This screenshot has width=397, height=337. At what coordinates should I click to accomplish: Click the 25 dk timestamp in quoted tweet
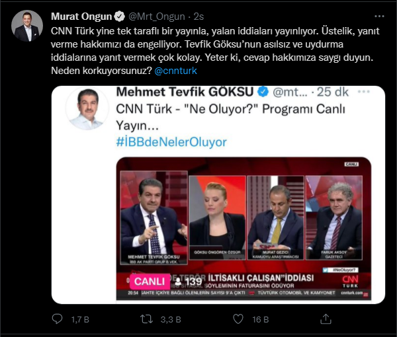pos(333,92)
